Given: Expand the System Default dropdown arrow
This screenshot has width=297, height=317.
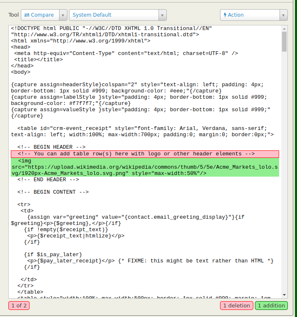Looking at the screenshot, I should pos(163,15).
